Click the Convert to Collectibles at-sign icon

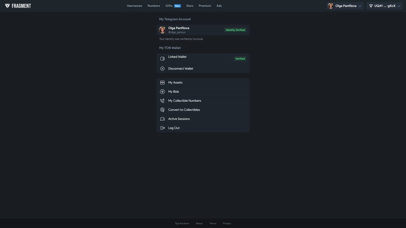[162, 110]
